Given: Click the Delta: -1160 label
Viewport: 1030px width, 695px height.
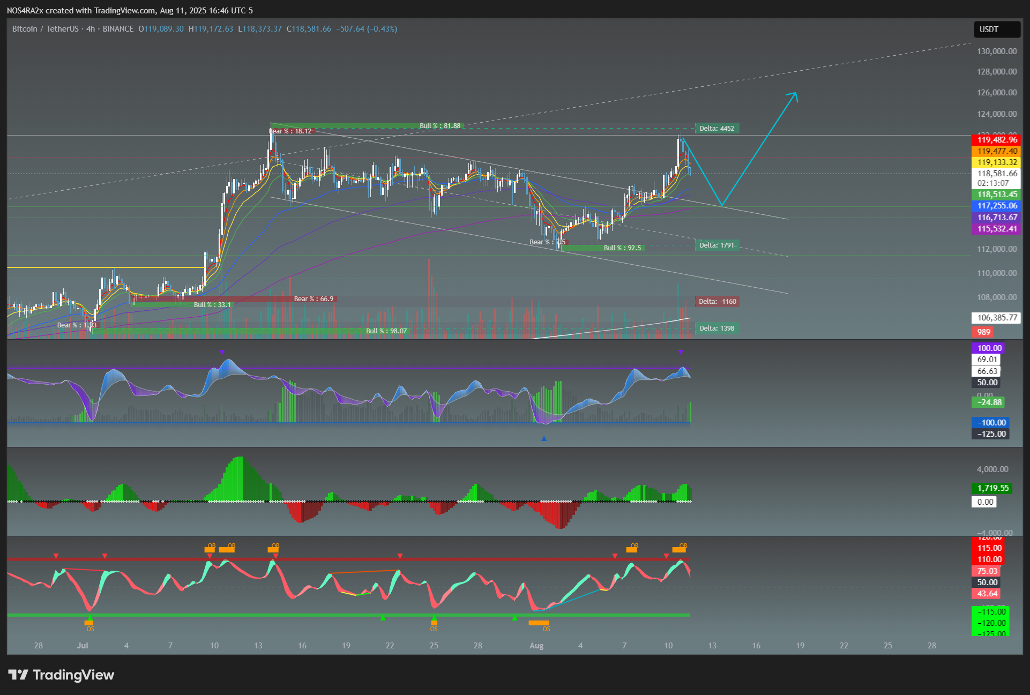Looking at the screenshot, I should pyautogui.click(x=717, y=302).
